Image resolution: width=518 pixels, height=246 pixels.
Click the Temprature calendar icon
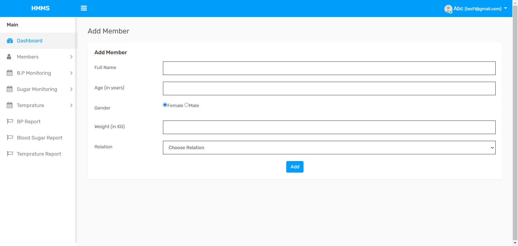tap(9, 105)
